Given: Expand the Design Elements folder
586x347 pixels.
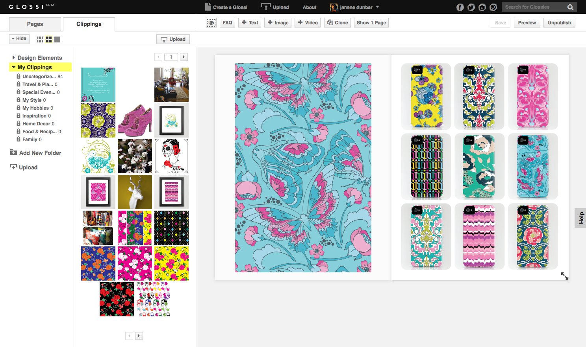Looking at the screenshot, I should click(x=13, y=58).
